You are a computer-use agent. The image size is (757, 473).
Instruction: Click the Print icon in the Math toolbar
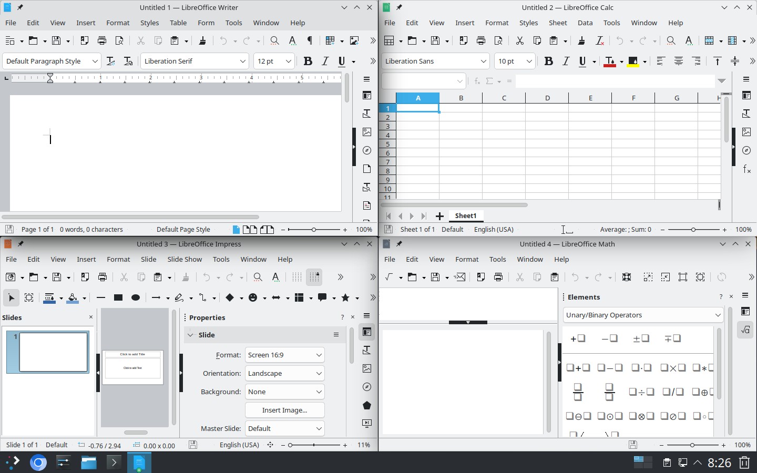pyautogui.click(x=498, y=277)
